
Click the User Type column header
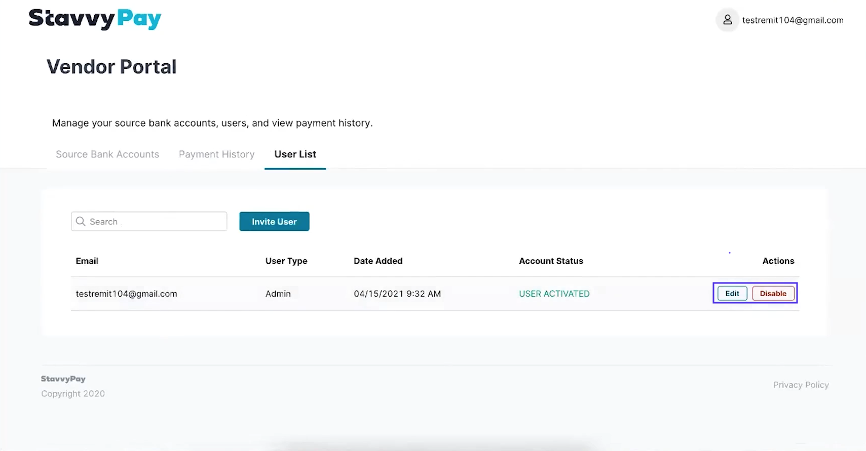[286, 261]
